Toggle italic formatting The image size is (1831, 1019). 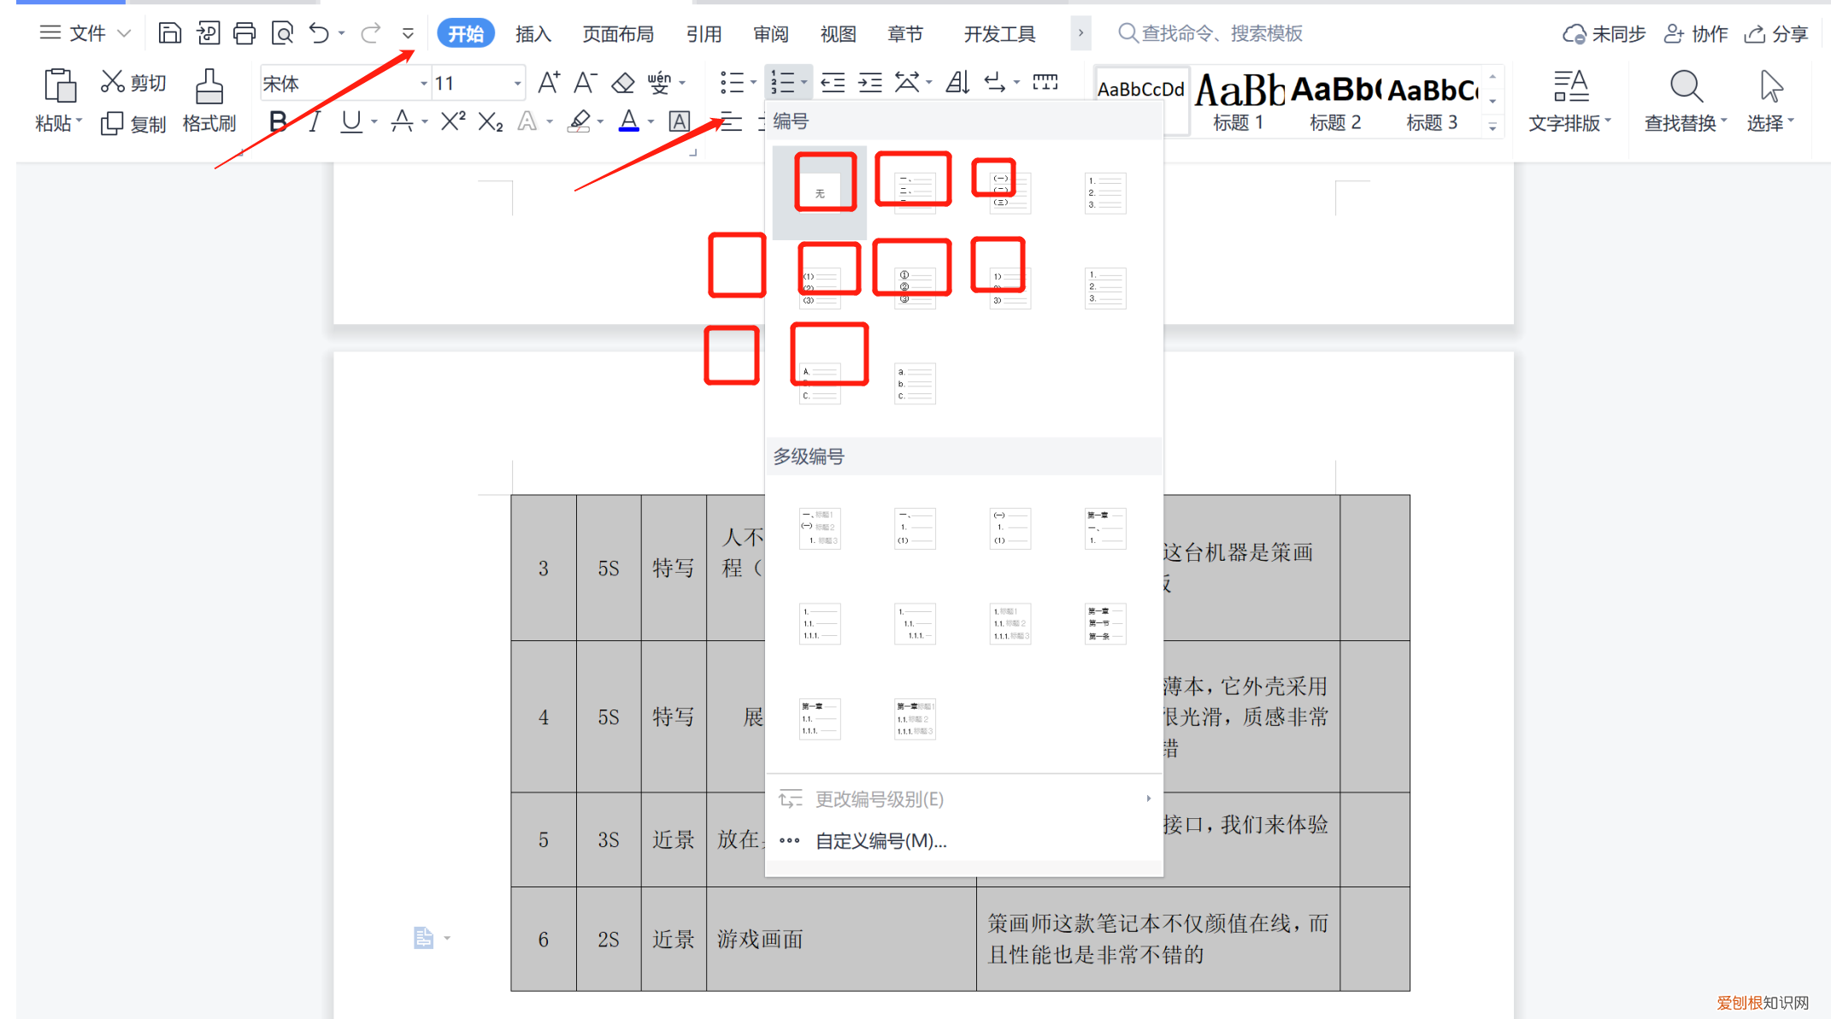pos(313,121)
